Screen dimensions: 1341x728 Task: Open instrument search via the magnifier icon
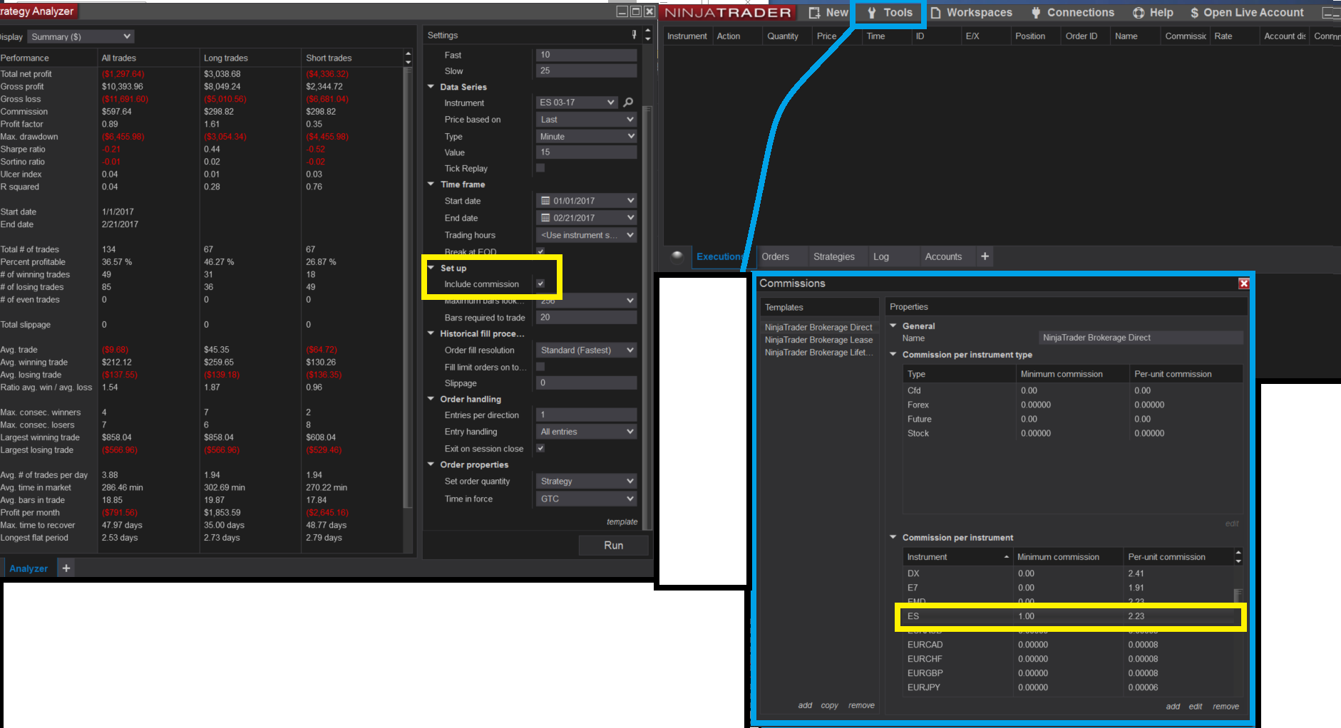click(628, 103)
